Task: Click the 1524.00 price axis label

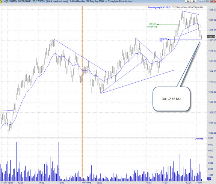Action: 212,20
